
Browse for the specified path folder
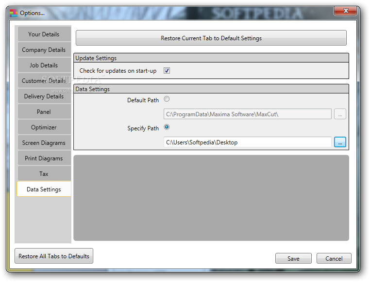(x=340, y=142)
